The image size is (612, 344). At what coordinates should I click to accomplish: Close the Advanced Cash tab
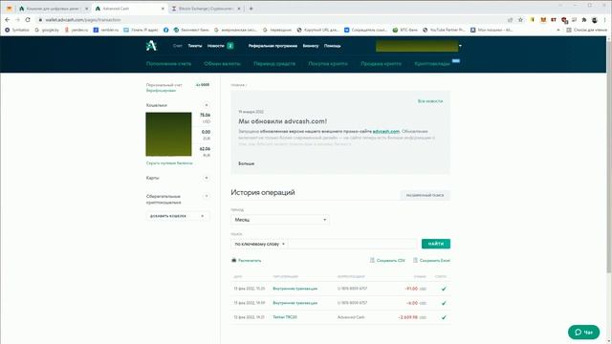point(163,9)
